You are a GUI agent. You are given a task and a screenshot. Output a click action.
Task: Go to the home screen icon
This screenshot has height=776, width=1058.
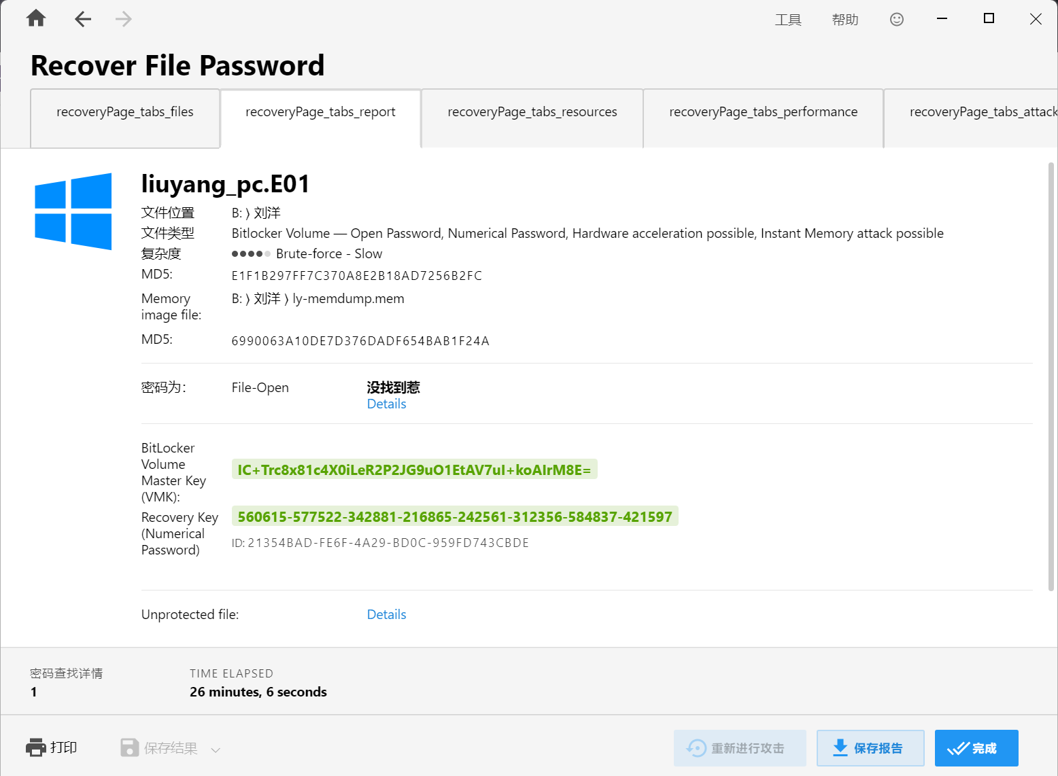pos(36,18)
